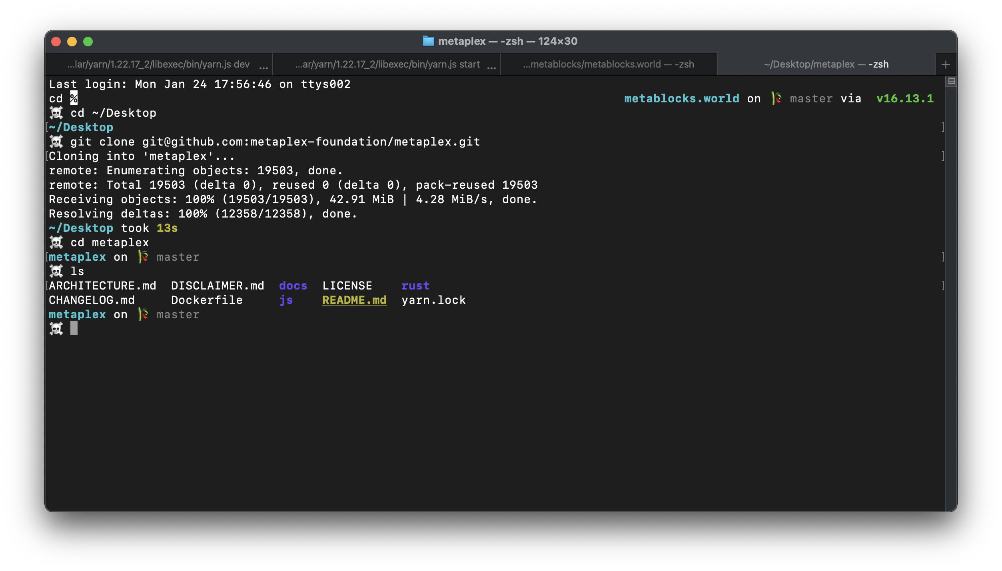The image size is (1002, 571).
Task: Click the branch icon beside metablocks.world
Action: click(x=776, y=98)
